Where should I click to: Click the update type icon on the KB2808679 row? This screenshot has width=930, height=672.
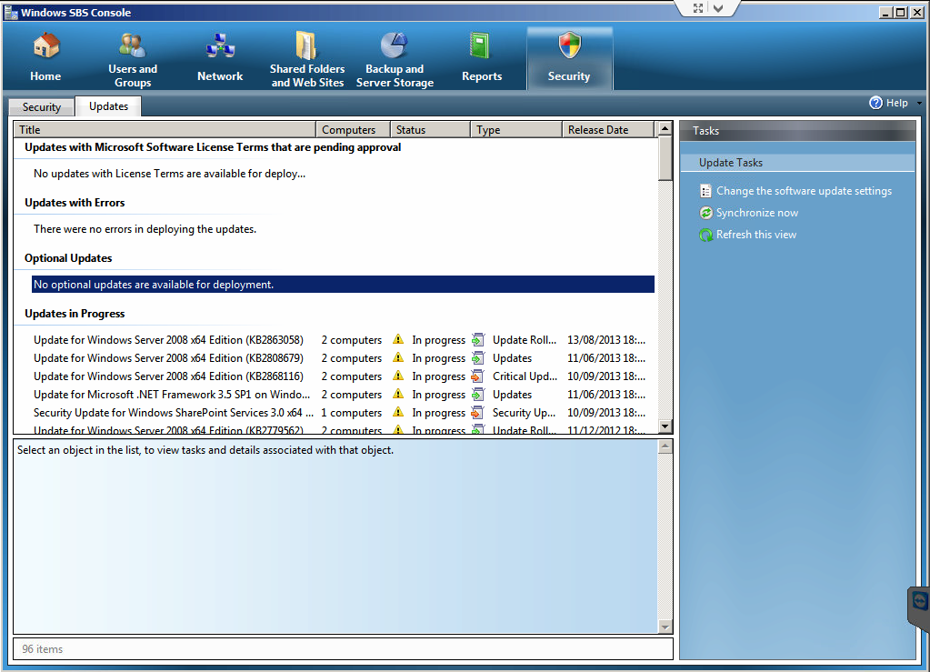pyautogui.click(x=478, y=358)
